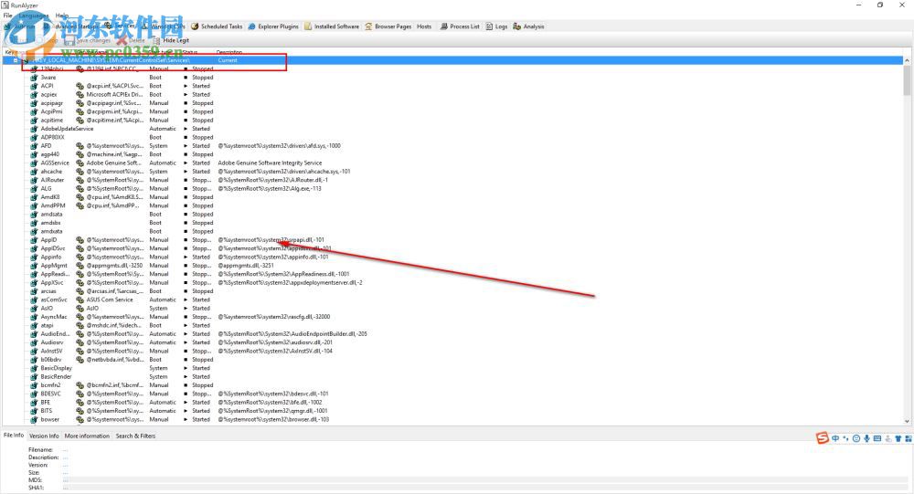Click the gear service icon of the ACPI row
The height and width of the screenshot is (494, 914).
(x=35, y=86)
